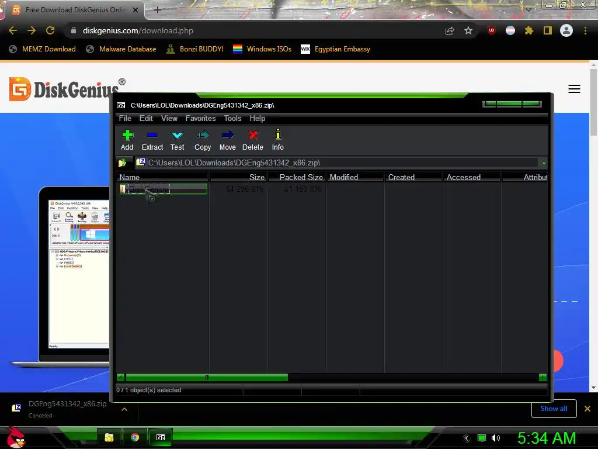Open the Chrome three-dot menu
Screen dimensions: 598x449
pyautogui.click(x=585, y=30)
